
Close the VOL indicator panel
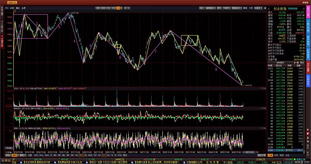point(265,89)
